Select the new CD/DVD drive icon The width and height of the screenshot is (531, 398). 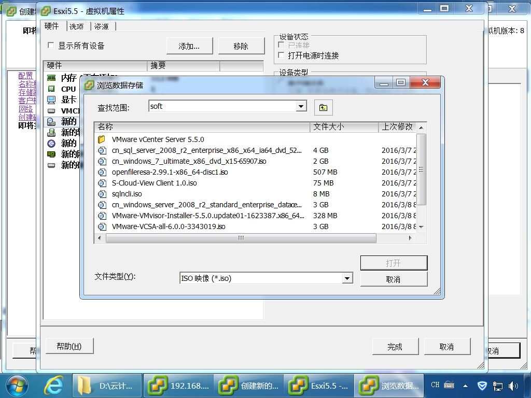pos(51,121)
